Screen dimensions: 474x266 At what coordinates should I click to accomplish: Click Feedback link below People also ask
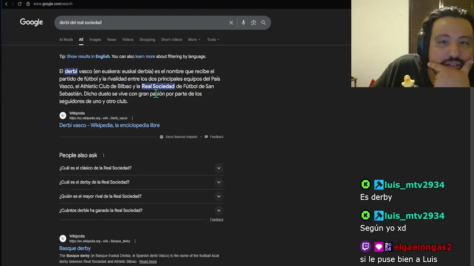click(217, 219)
